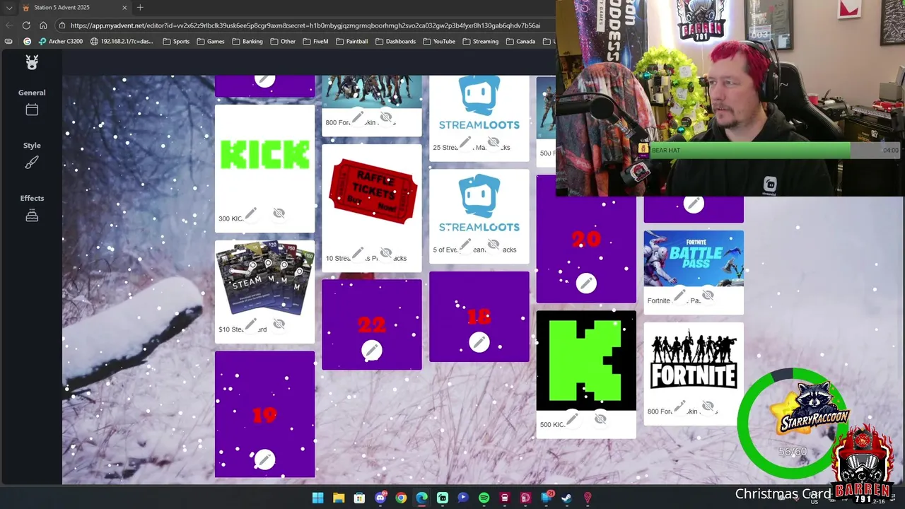Toggle visibility of 800 Fortnite gift beside Battle Pass
The height and width of the screenshot is (509, 905).
click(x=708, y=406)
